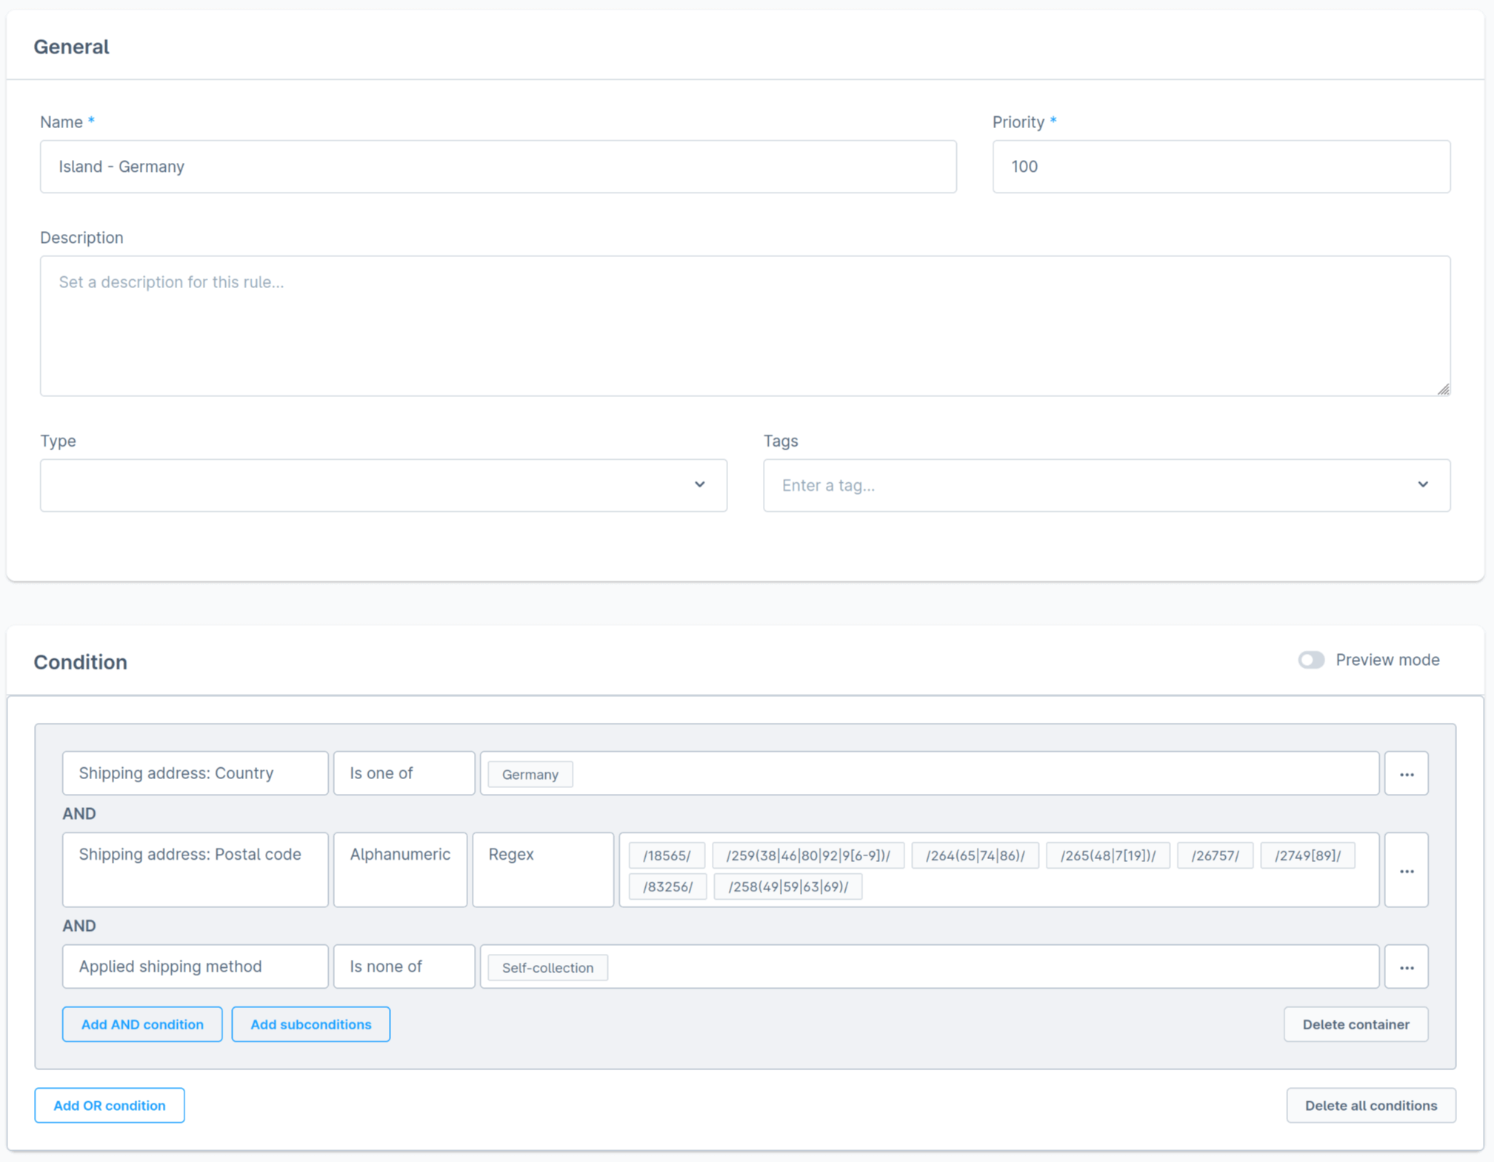Select the /26757/ regex tag
This screenshot has width=1494, height=1162.
point(1215,855)
